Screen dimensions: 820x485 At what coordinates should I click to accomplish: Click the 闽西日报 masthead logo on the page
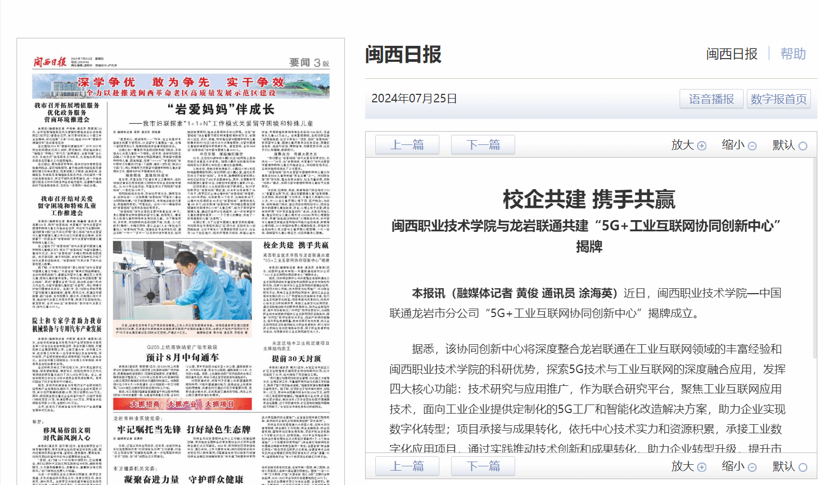click(x=50, y=62)
